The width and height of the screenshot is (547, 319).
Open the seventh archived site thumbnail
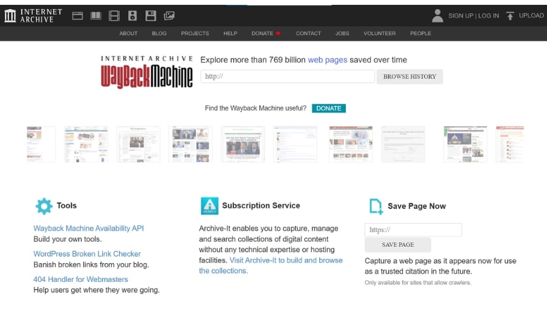[x=351, y=145]
